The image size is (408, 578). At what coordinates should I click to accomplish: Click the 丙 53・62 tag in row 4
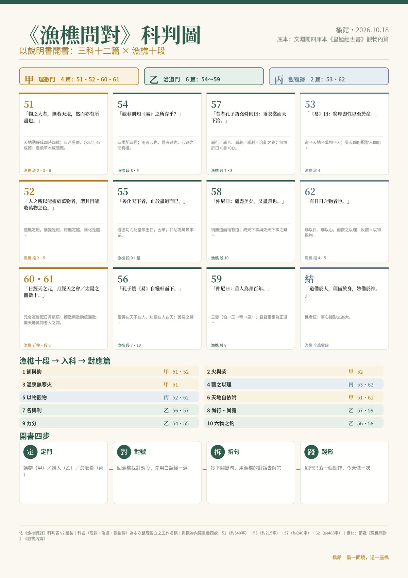pyautogui.click(x=361, y=385)
